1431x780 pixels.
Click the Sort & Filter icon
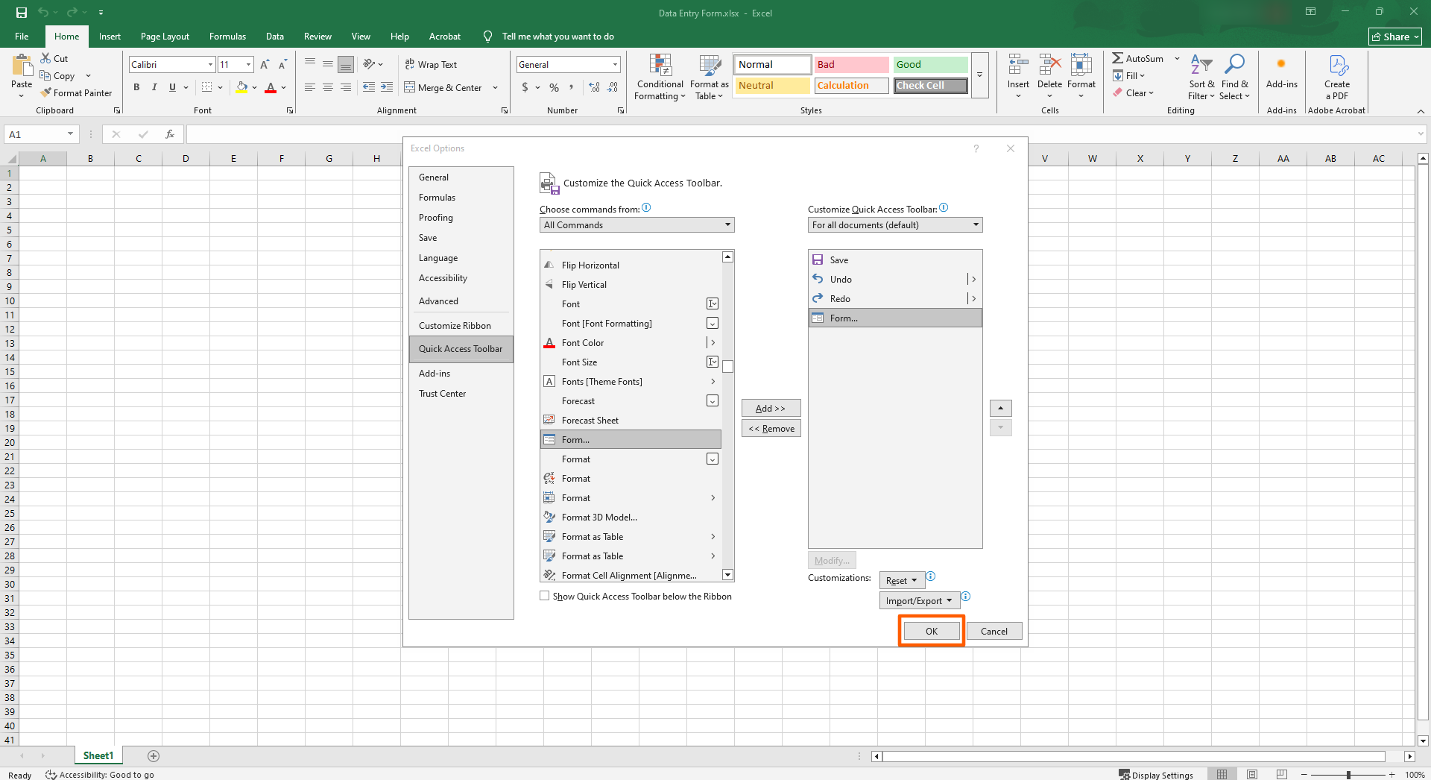coord(1201,65)
